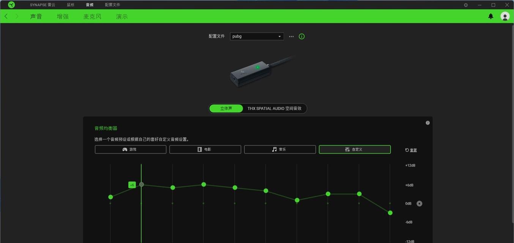The height and width of the screenshot is (243, 514).
Task: Enable 立体声 stereo mode
Action: pyautogui.click(x=226, y=109)
